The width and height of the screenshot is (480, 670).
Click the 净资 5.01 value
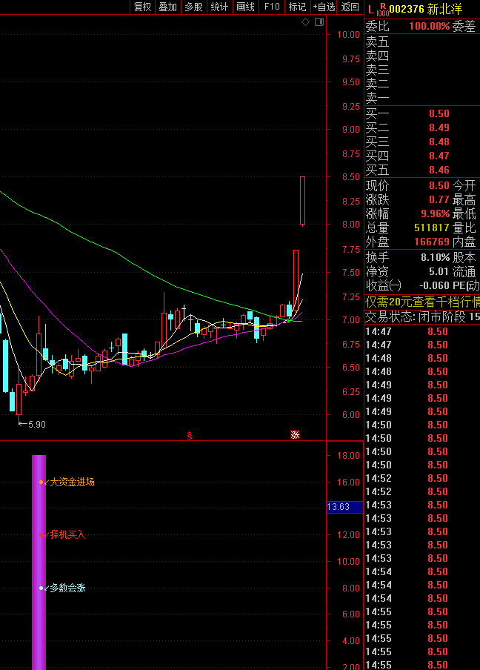tap(439, 271)
